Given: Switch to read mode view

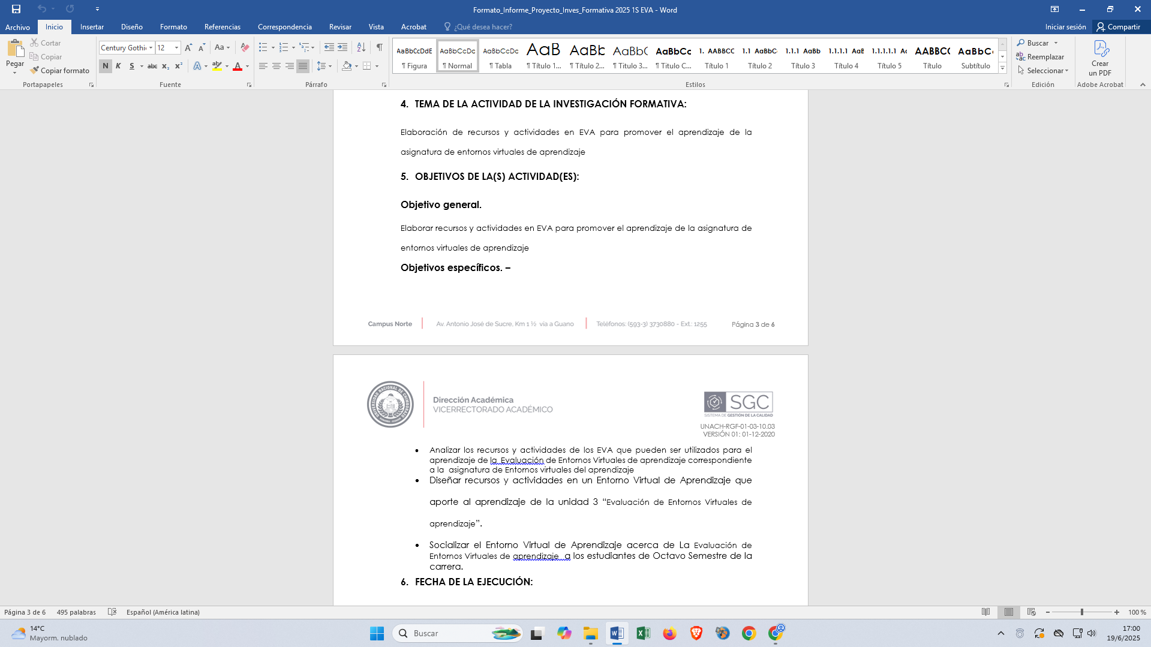Looking at the screenshot, I should (x=985, y=612).
